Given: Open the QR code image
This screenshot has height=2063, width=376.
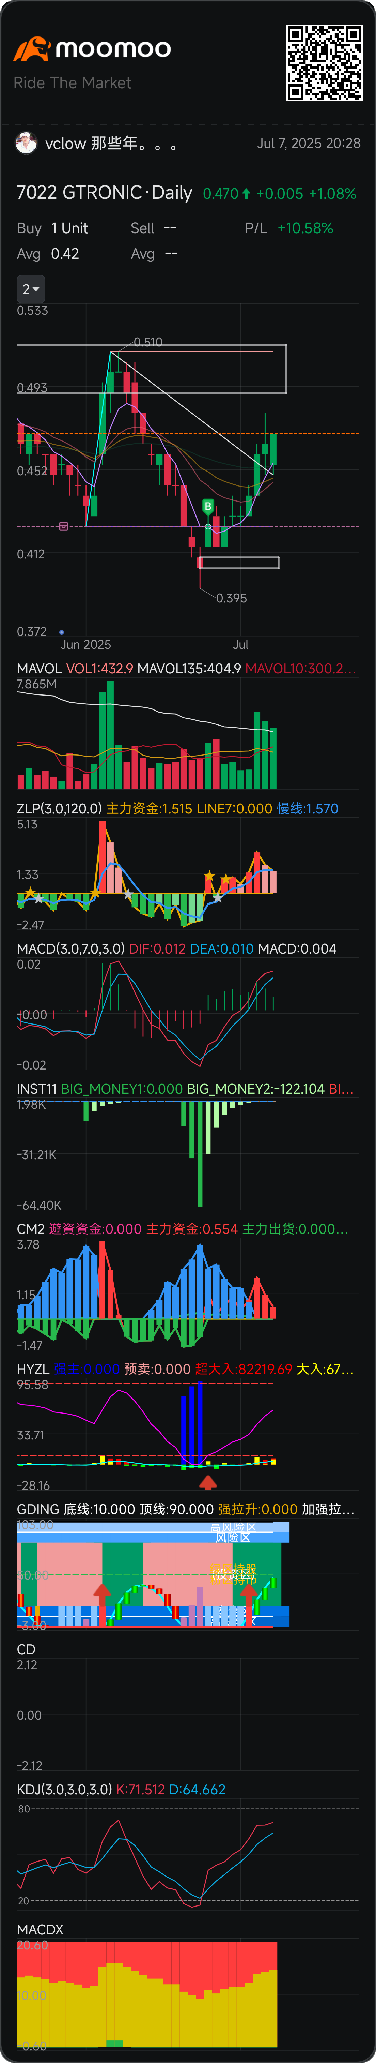Looking at the screenshot, I should tap(325, 63).
